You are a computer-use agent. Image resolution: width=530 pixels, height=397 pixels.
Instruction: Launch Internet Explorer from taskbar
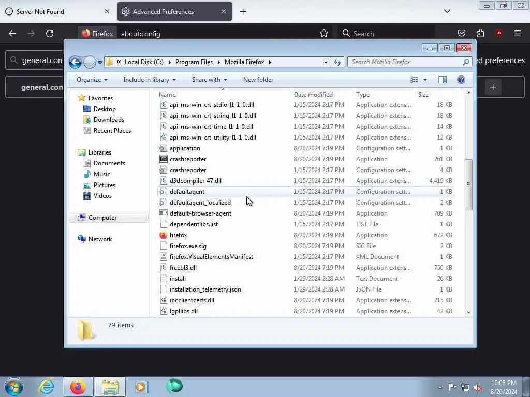click(x=46, y=387)
